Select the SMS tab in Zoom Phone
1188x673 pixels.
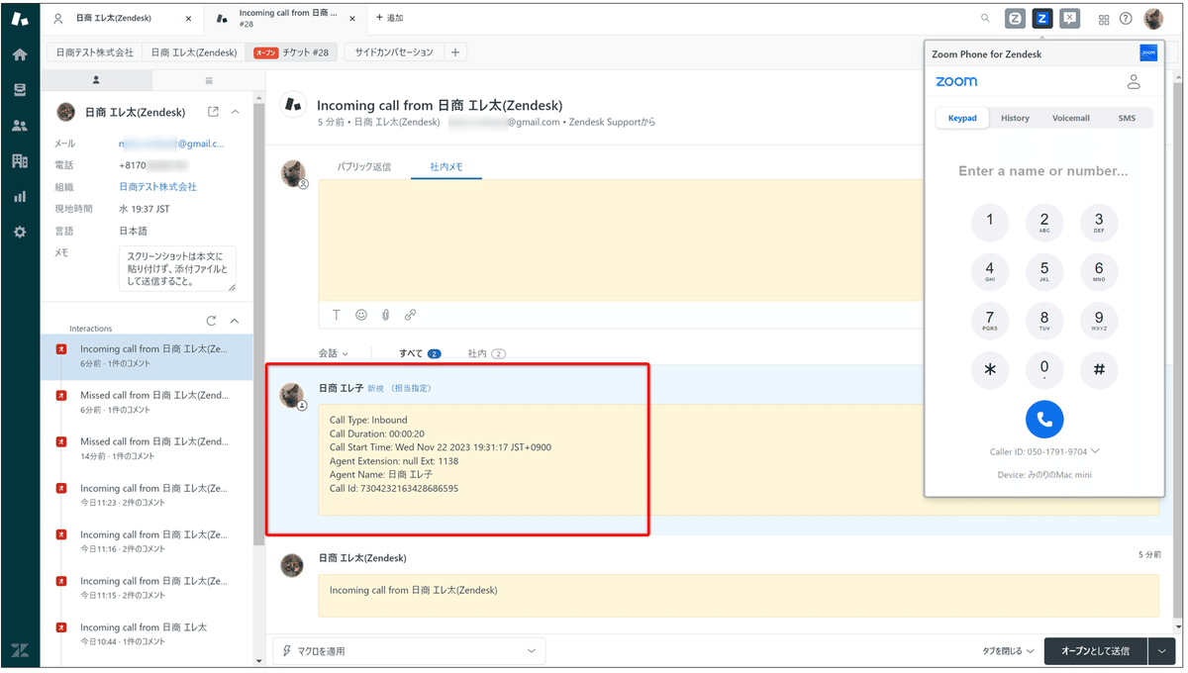[1127, 118]
